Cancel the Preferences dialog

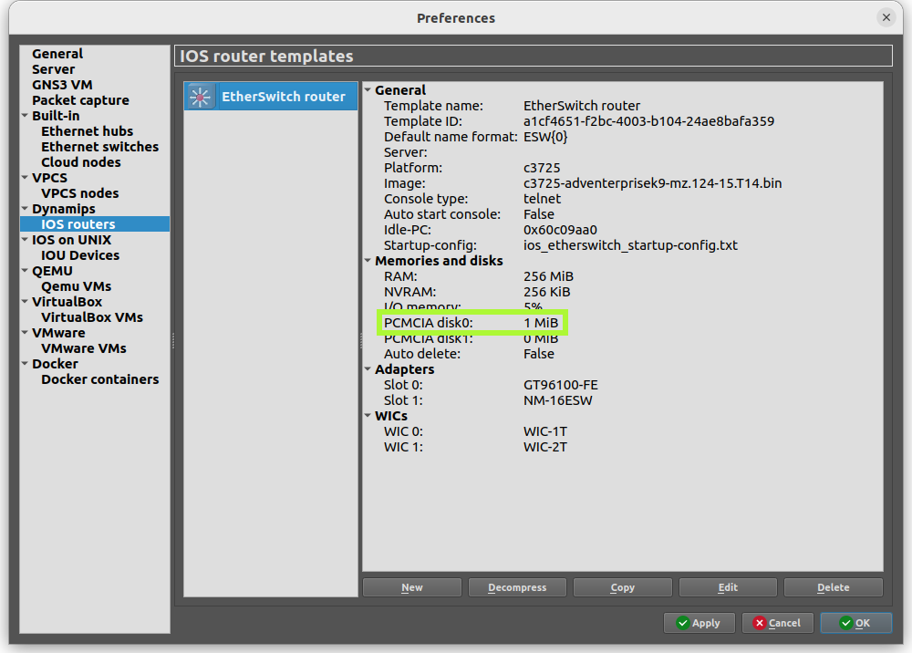[x=777, y=623]
